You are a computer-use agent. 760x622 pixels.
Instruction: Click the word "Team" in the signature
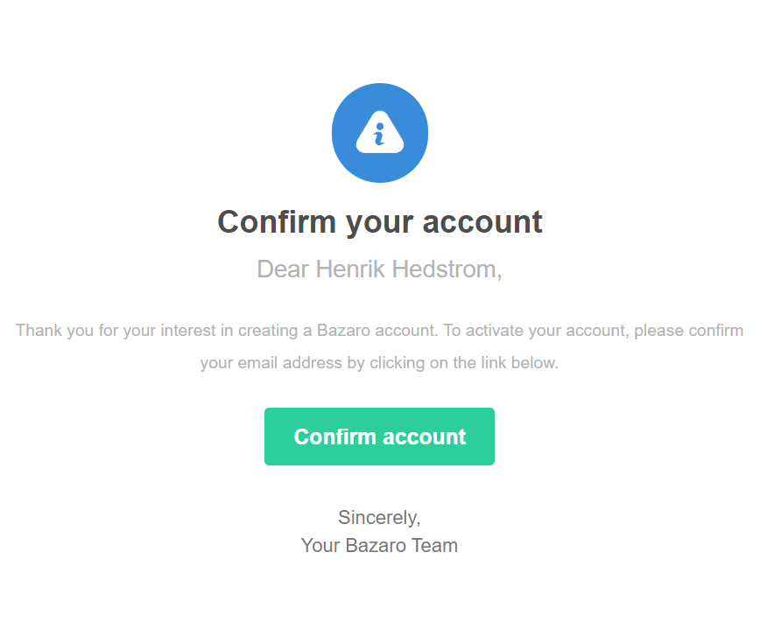coord(435,546)
